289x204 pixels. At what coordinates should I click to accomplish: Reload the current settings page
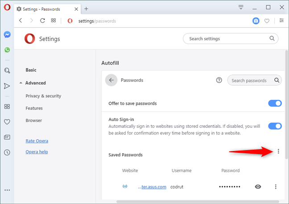[x=42, y=20]
